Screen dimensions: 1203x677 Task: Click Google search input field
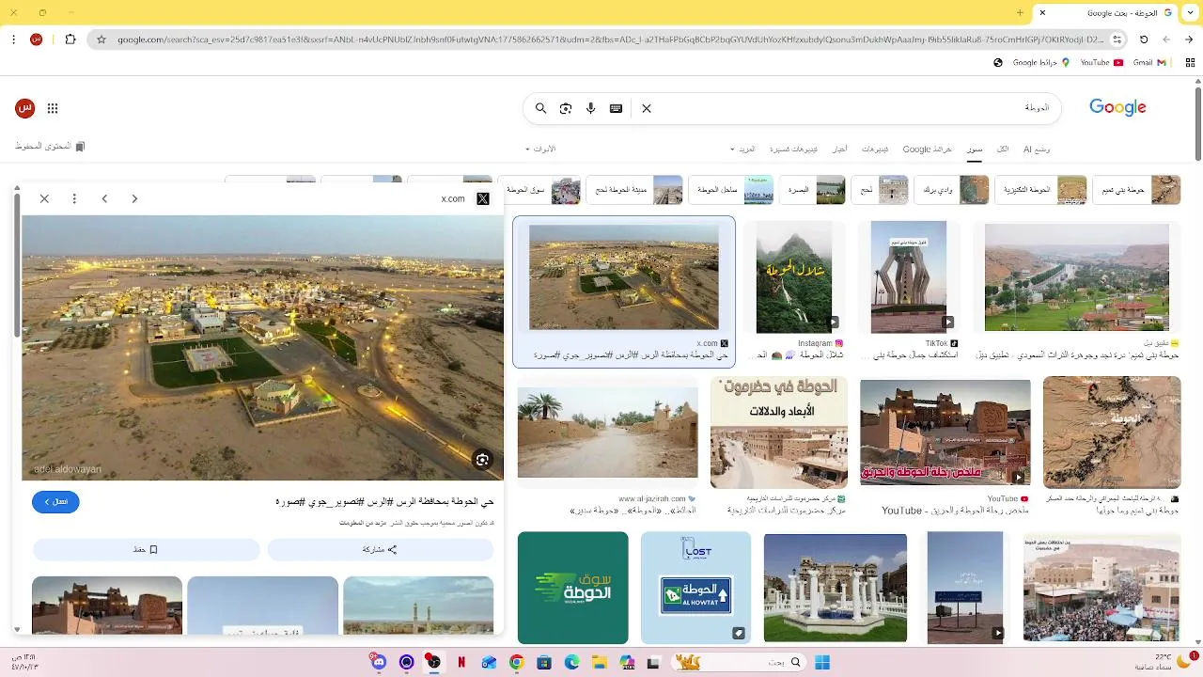tap(846, 108)
